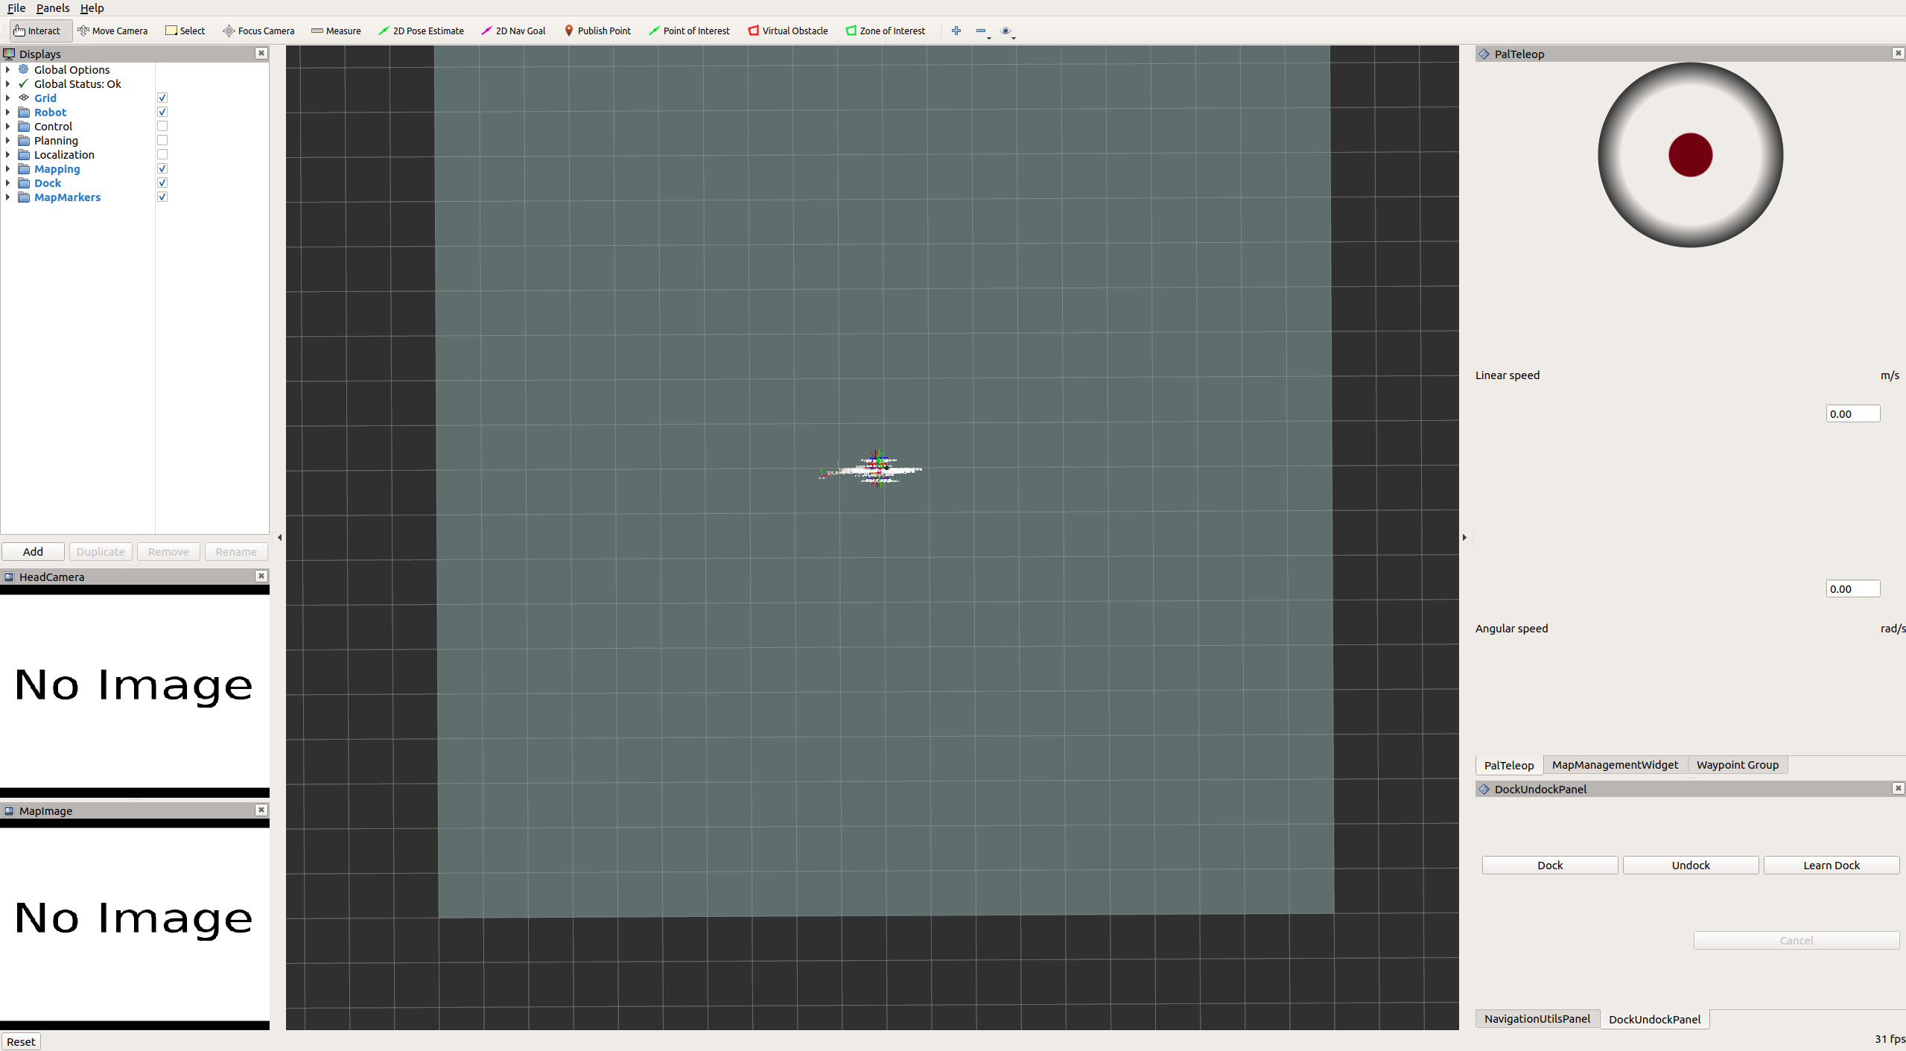Click the minus remove-tool icon

(x=982, y=31)
